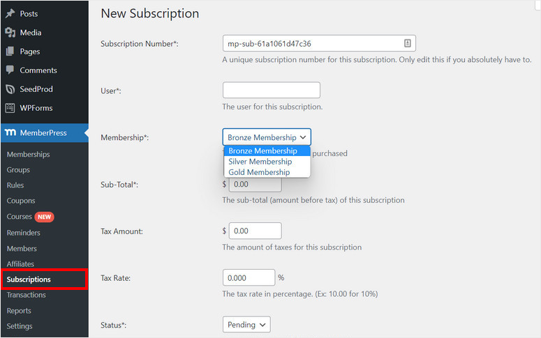Screen dimensions: 541x338
Task: Focus the User input field
Action: coord(271,90)
